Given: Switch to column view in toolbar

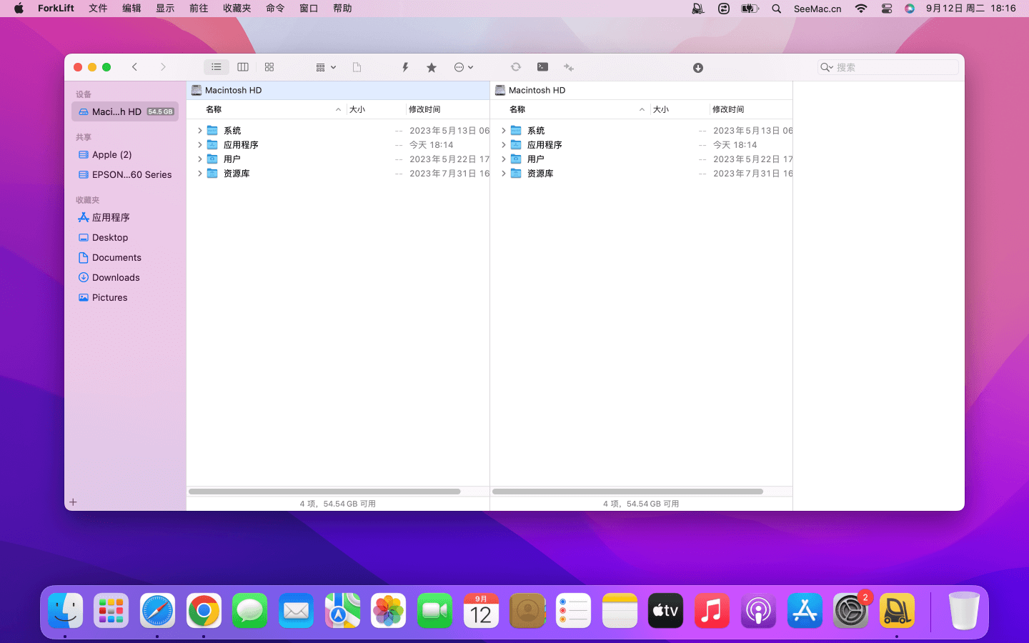Looking at the screenshot, I should pyautogui.click(x=243, y=67).
